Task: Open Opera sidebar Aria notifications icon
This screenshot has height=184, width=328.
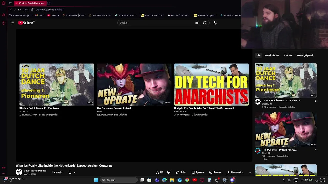Action: coord(3,15)
